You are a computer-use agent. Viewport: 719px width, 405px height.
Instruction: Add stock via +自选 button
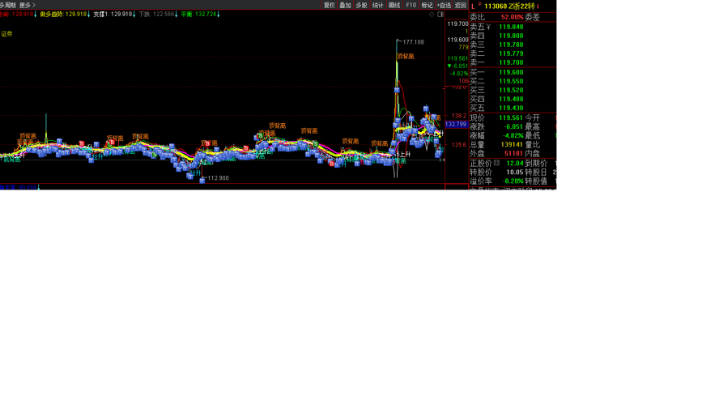click(444, 5)
